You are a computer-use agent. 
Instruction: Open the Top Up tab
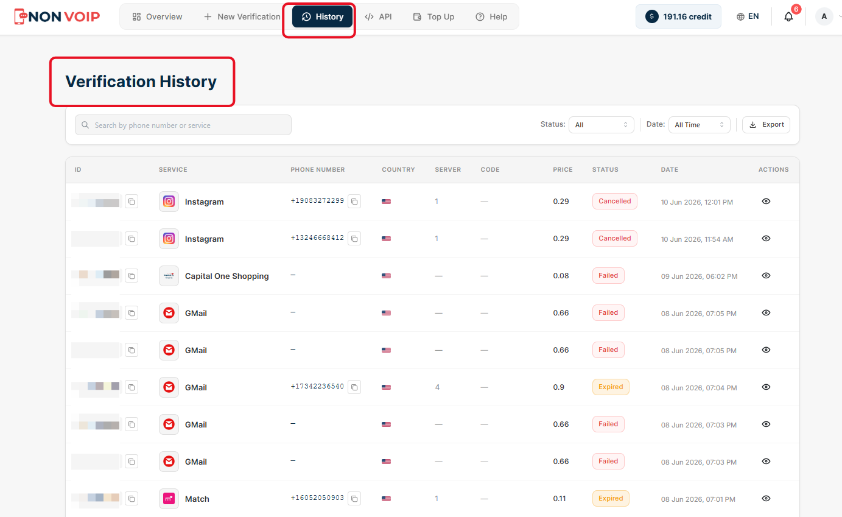tap(433, 16)
